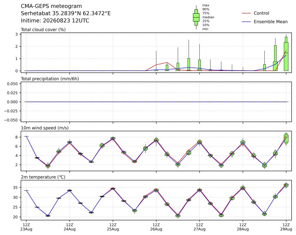Click the temperature box at 12Z 28Aug
The image size is (296, 235).
tap(243, 188)
